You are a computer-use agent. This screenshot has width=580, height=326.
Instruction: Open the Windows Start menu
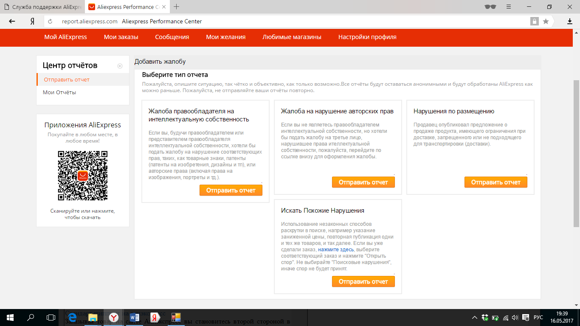(x=10, y=317)
